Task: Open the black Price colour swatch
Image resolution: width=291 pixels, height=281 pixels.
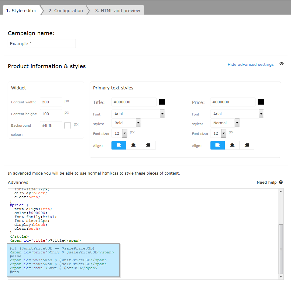Action: tap(261, 102)
